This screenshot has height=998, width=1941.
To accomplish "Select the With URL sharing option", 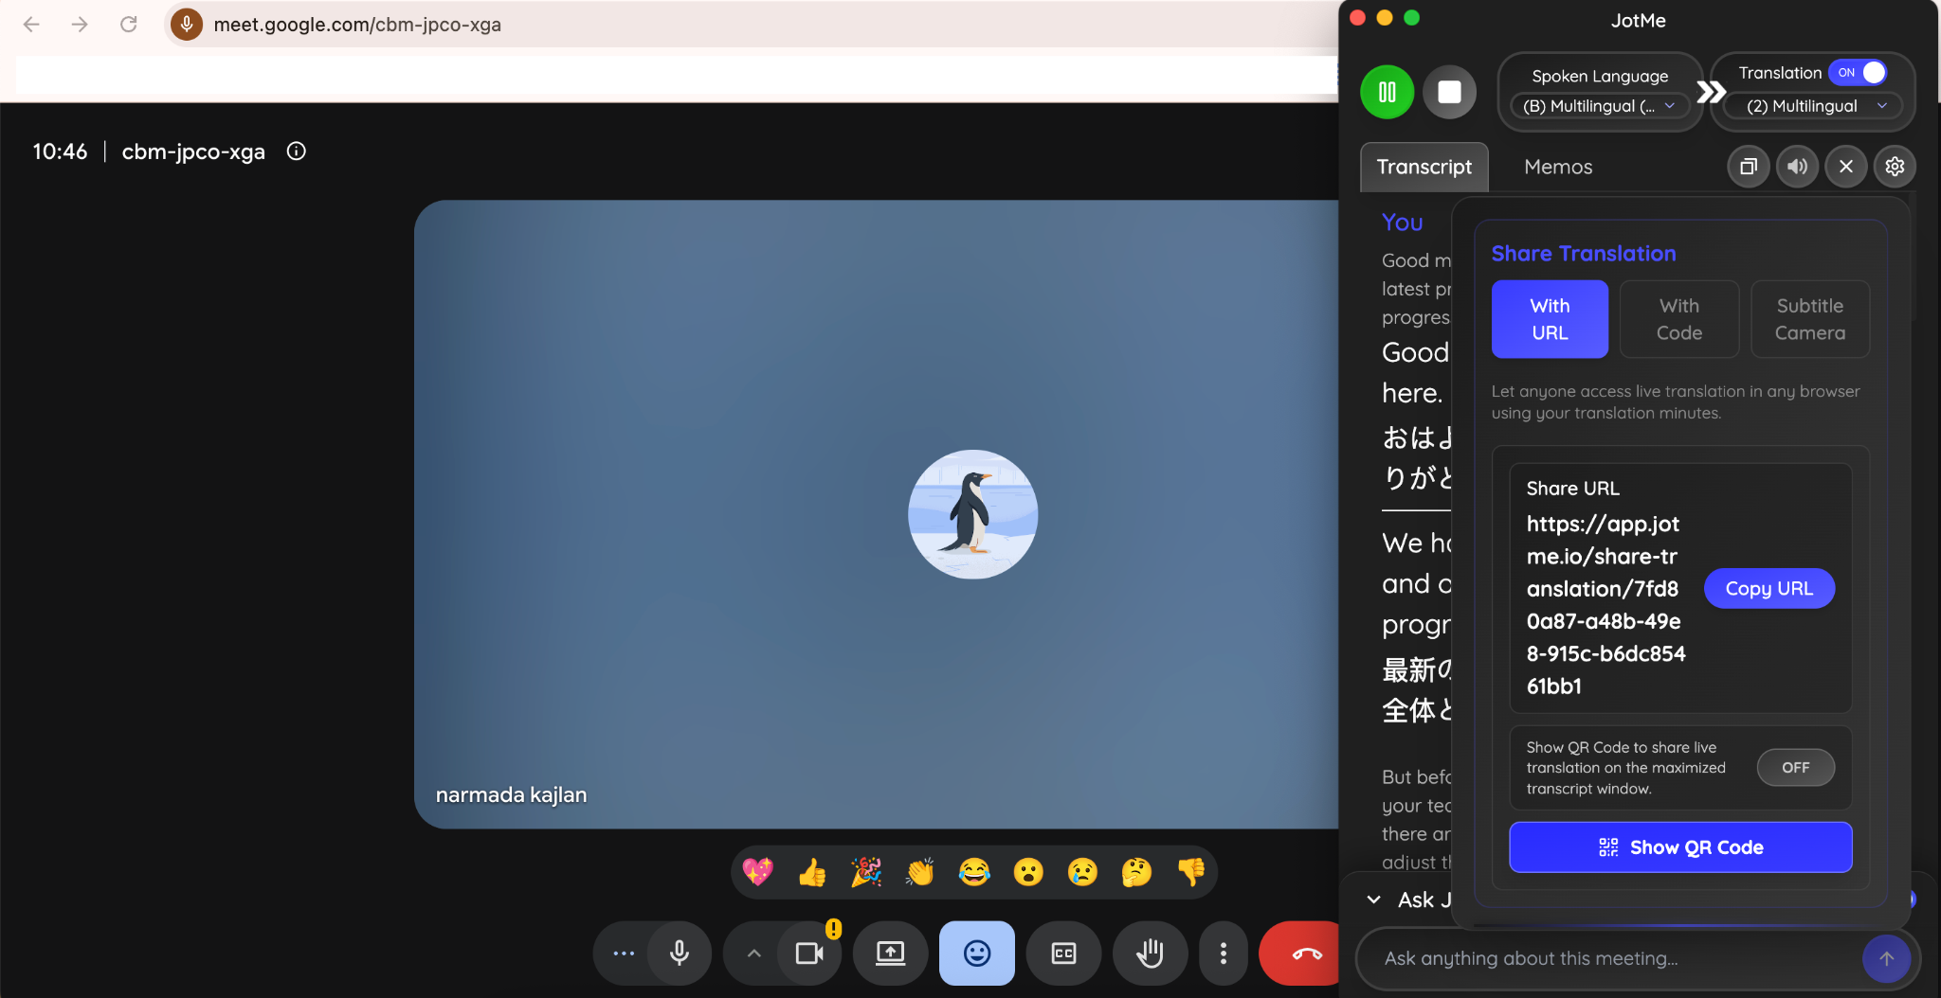I will click(1550, 319).
